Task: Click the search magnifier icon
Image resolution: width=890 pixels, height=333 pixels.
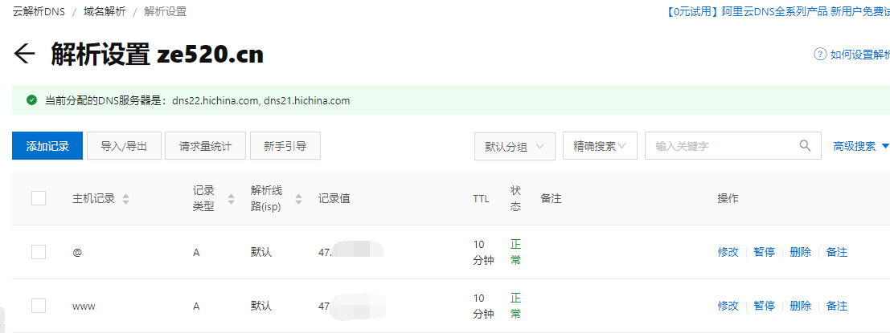Action: point(805,145)
